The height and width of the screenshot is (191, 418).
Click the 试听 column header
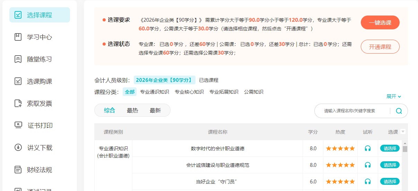pos(368,132)
